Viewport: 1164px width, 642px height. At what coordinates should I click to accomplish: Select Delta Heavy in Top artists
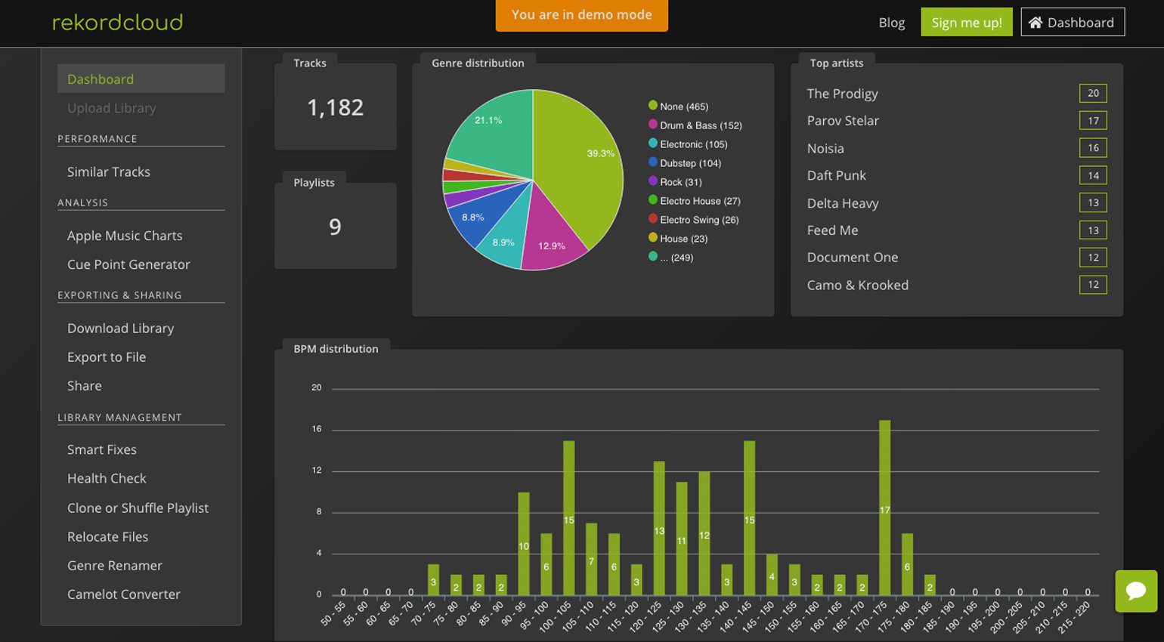point(843,203)
